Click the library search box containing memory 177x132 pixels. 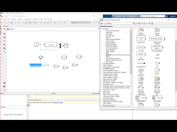coord(119,23)
